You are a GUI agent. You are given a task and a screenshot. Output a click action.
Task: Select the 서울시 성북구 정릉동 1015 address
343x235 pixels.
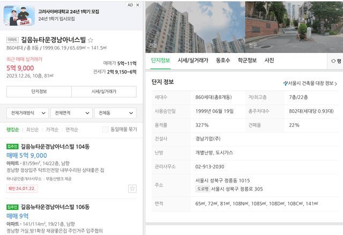[222, 180]
